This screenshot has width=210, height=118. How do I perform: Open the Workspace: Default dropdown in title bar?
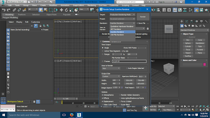(x=17, y=2)
